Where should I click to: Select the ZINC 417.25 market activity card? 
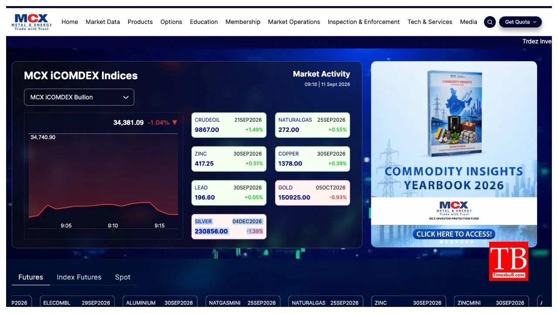pos(229,159)
